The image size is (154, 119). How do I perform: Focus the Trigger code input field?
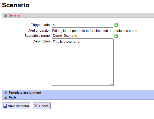83,25
